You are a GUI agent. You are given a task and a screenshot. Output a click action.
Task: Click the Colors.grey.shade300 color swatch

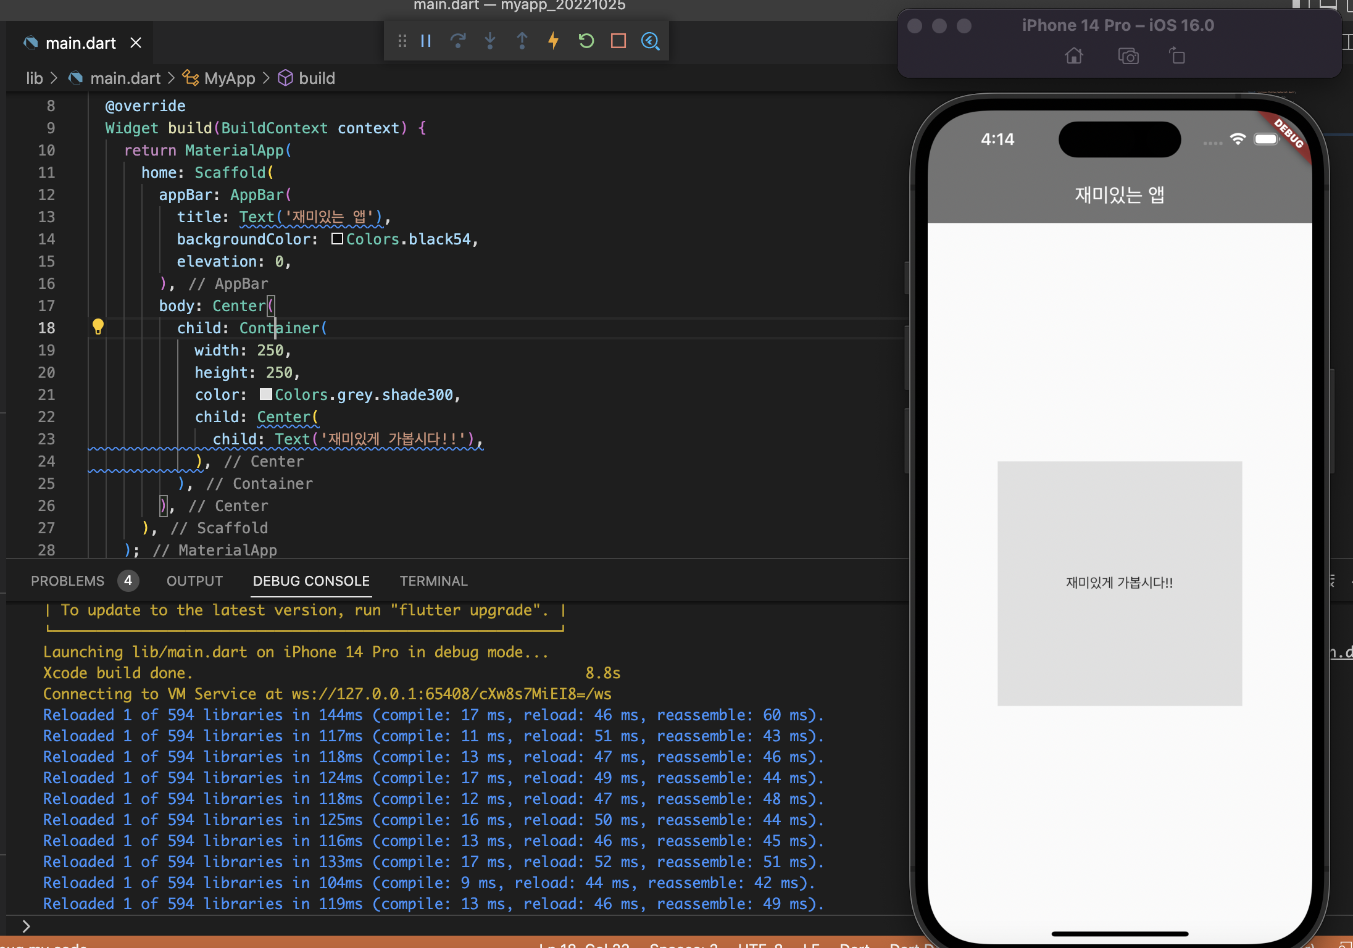point(265,394)
